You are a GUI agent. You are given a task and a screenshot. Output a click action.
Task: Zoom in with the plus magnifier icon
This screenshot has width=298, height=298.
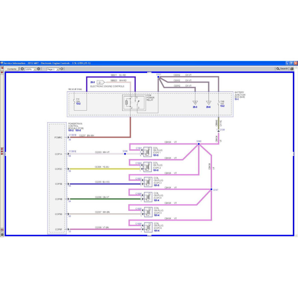[39, 69]
